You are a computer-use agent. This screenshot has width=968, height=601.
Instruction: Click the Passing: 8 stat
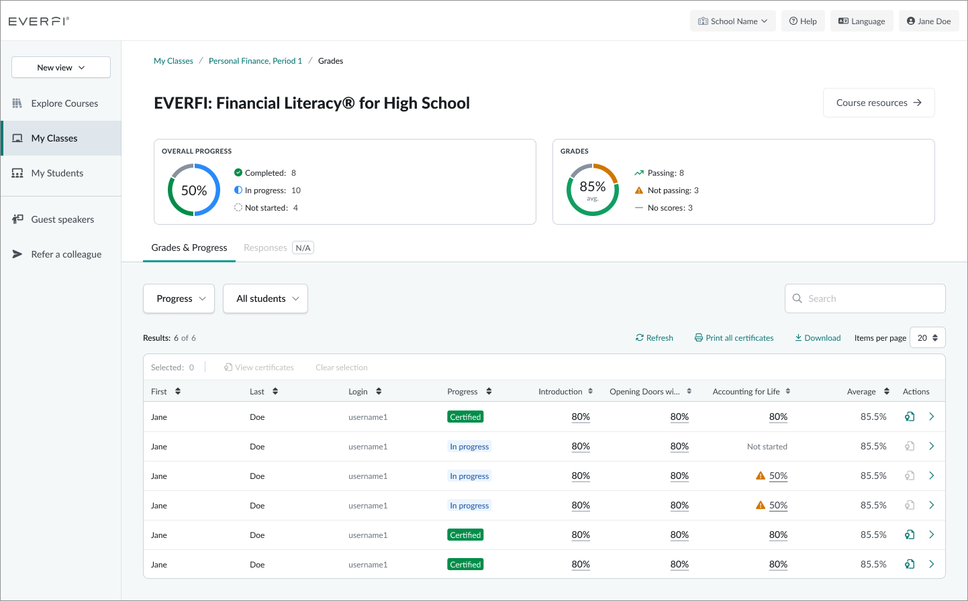click(659, 173)
